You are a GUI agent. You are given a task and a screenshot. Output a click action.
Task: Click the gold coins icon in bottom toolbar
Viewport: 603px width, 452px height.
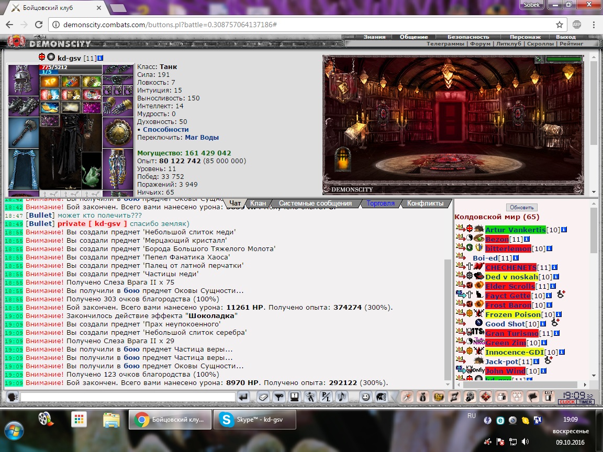pyautogui.click(x=439, y=397)
